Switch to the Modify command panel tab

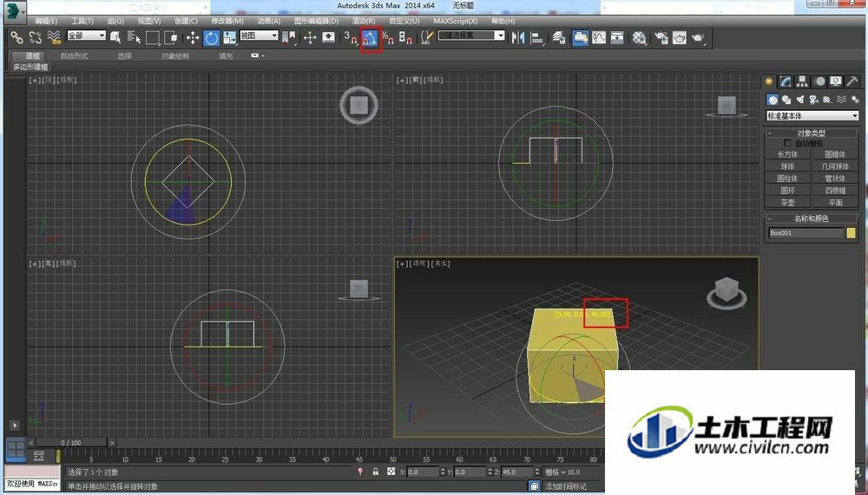click(x=786, y=81)
